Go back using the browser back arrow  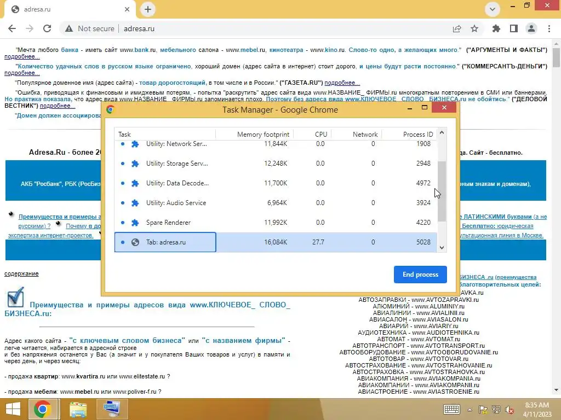pos(12,28)
